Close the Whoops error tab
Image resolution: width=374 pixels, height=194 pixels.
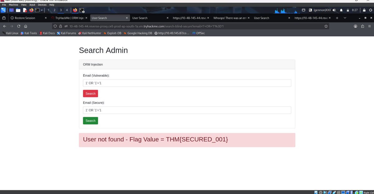tap(248, 18)
